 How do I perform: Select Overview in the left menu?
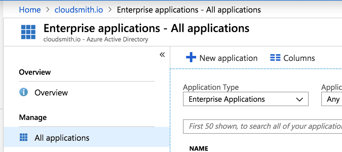point(51,93)
